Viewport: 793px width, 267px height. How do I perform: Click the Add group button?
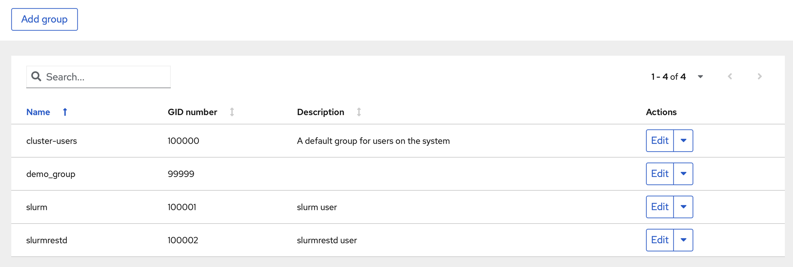[x=44, y=19]
